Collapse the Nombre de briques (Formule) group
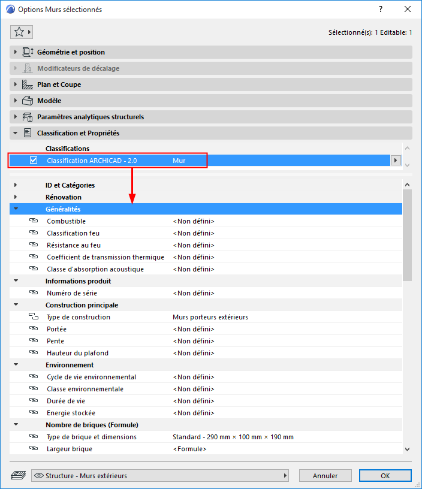The width and height of the screenshot is (422, 489). tap(16, 425)
